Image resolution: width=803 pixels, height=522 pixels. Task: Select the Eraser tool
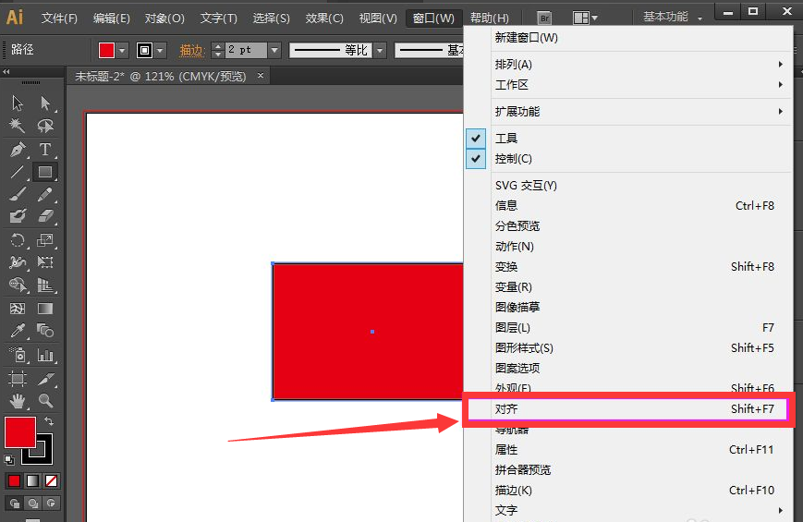click(x=45, y=216)
